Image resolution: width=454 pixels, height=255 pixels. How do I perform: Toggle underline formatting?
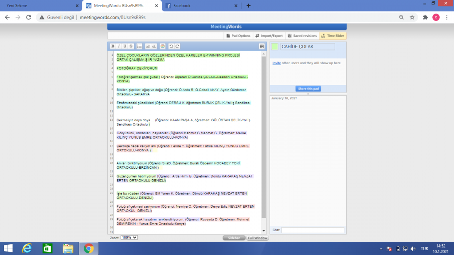(x=125, y=46)
